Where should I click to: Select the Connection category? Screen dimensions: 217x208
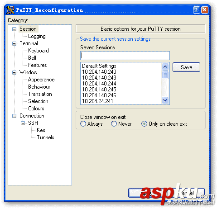click(x=32, y=116)
